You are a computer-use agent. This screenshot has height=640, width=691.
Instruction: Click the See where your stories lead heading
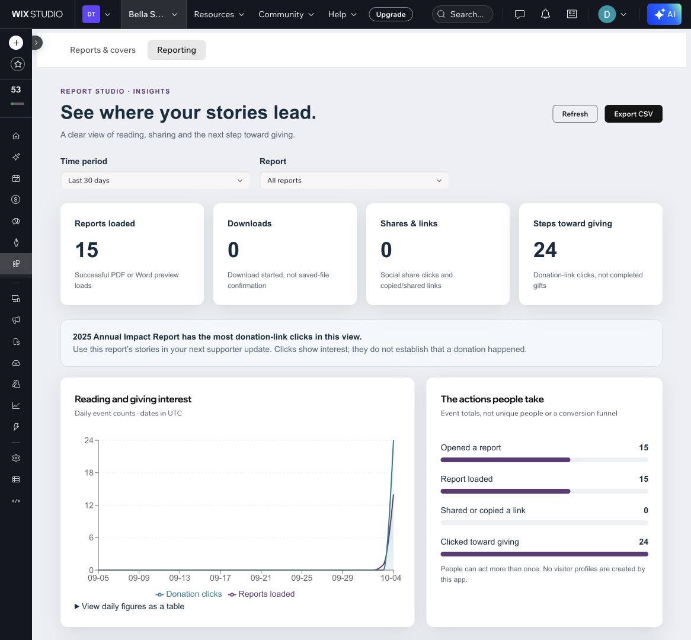point(188,113)
